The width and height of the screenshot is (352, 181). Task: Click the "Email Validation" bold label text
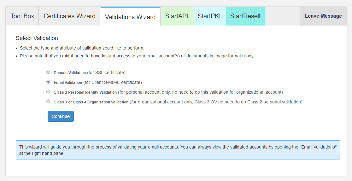pos(68,83)
